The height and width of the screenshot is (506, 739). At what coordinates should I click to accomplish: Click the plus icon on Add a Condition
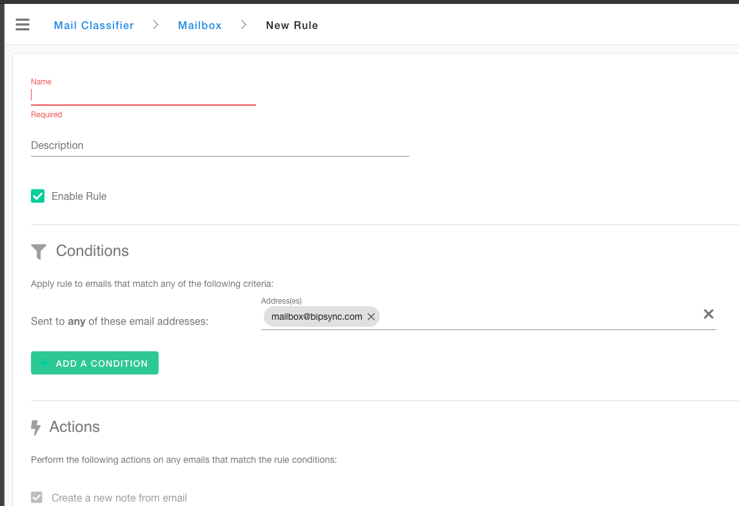point(44,364)
